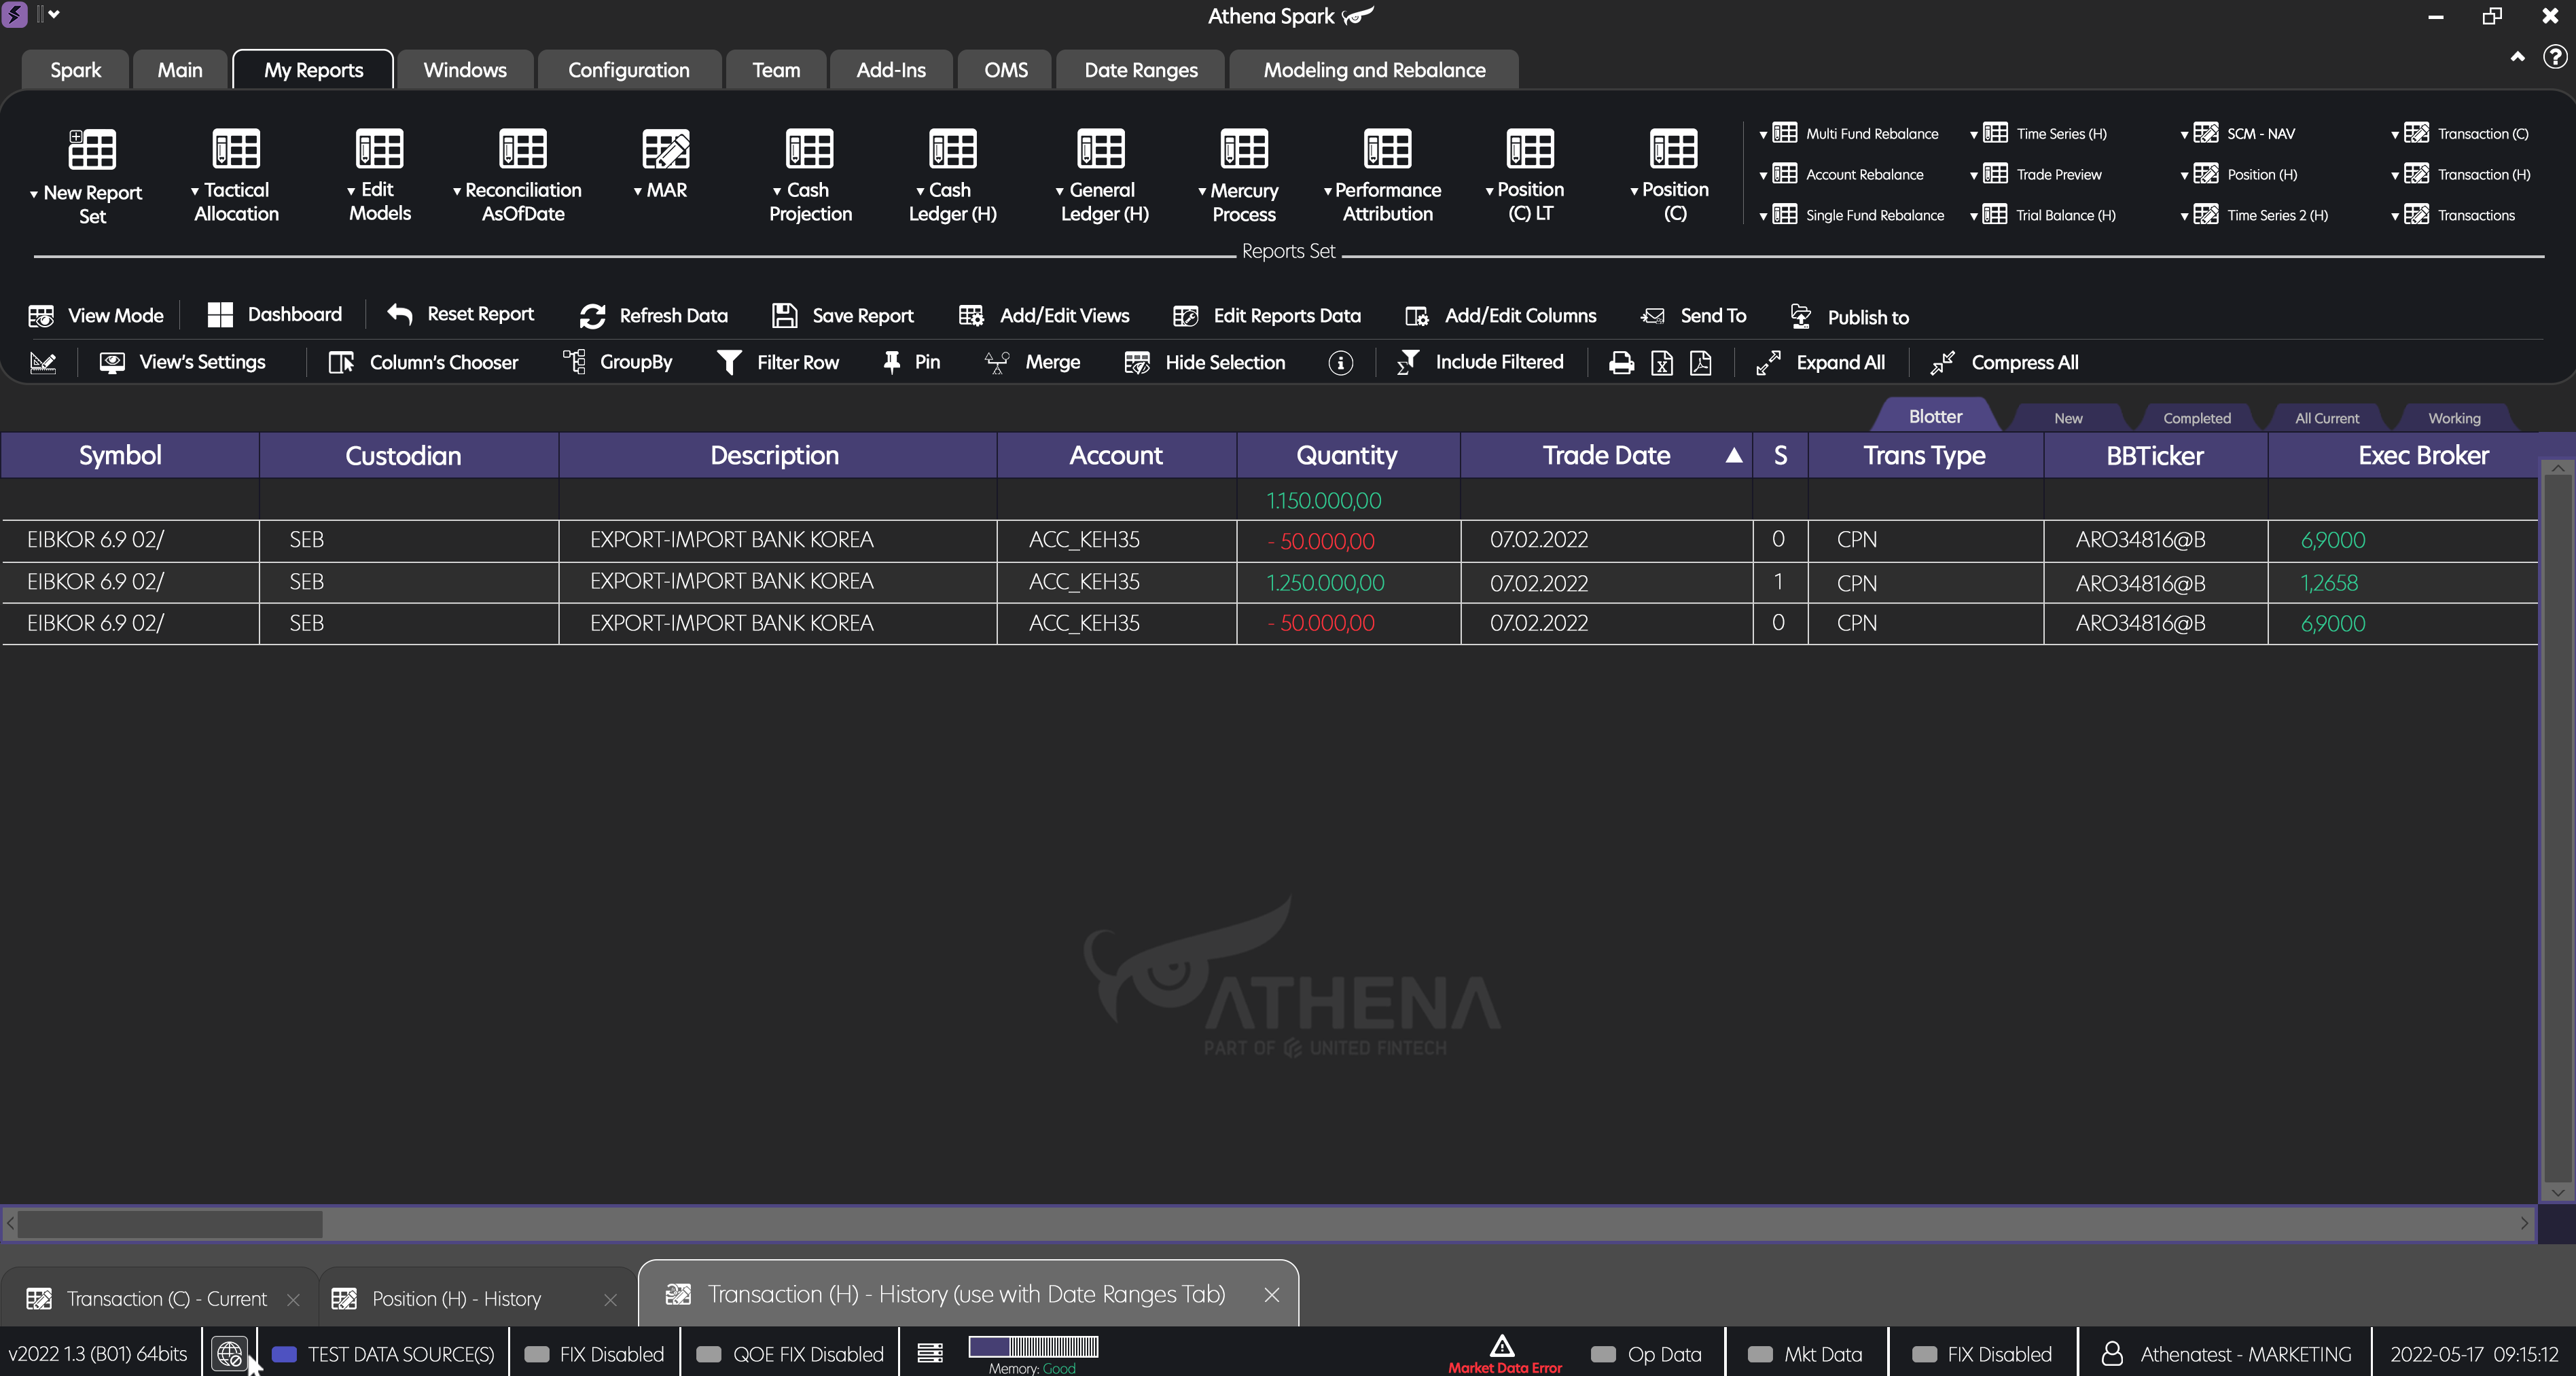2576x1376 pixels.
Task: Create a New Report Set
Action: click(91, 176)
